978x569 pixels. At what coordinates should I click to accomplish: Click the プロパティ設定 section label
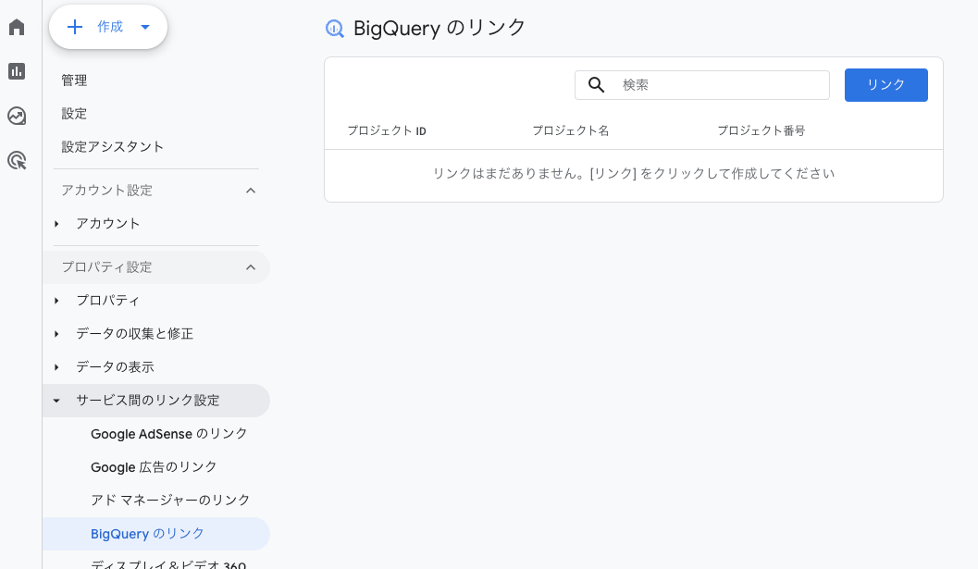(x=106, y=267)
